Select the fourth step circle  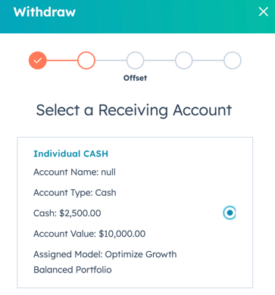click(x=184, y=61)
